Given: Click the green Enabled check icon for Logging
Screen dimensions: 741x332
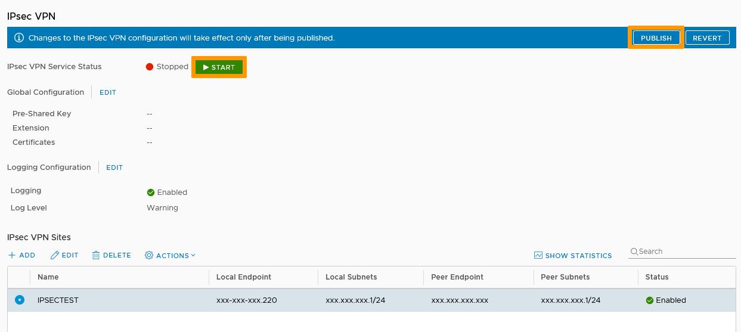Looking at the screenshot, I should [x=151, y=193].
